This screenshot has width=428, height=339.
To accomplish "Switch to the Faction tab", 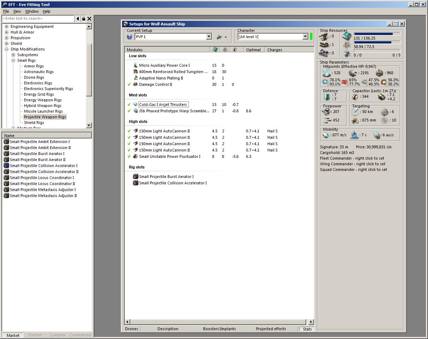I will (35, 335).
